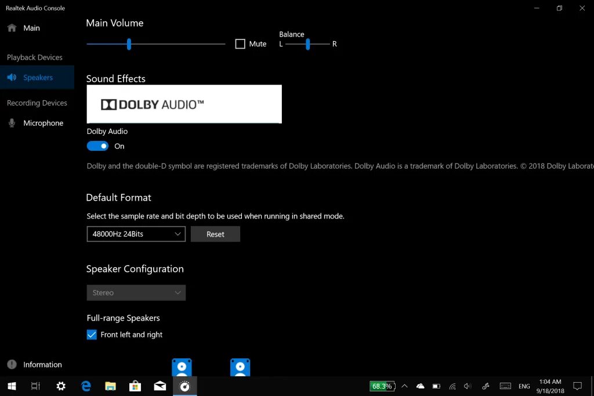The image size is (594, 396).
Task: Click the Recording Devices heading
Action: point(37,103)
